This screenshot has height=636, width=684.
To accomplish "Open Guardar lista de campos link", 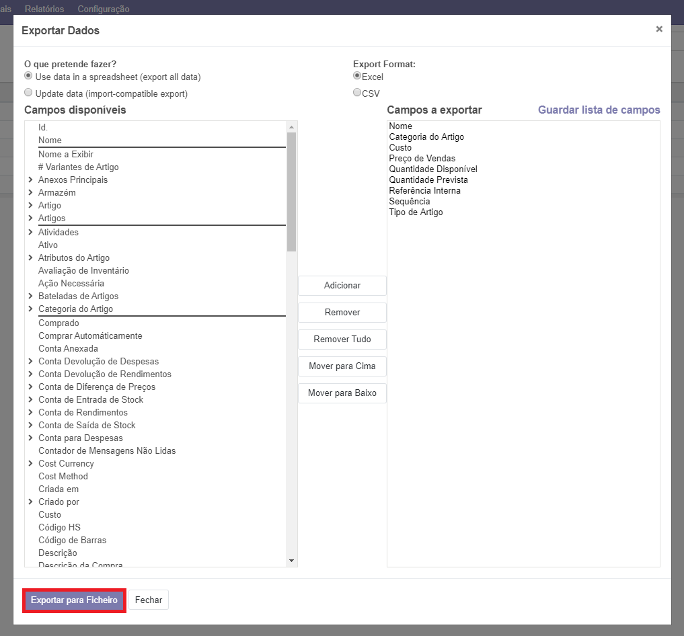I will point(599,110).
